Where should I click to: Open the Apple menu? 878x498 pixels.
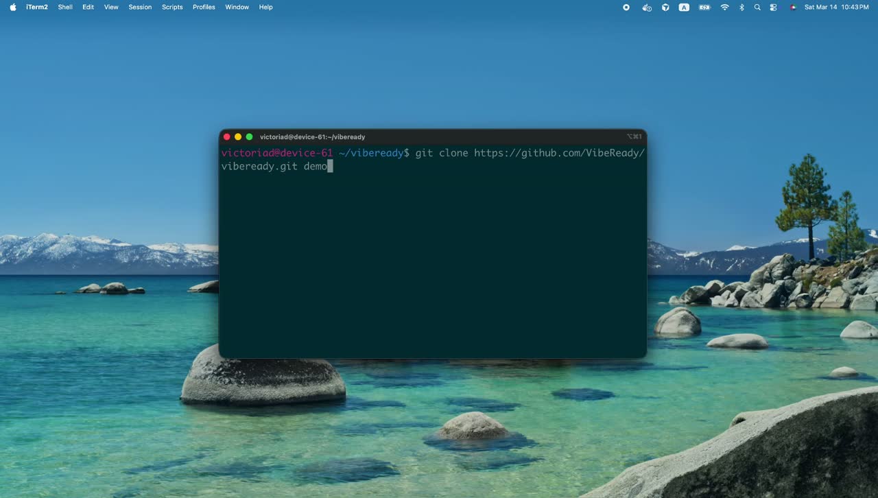tap(12, 7)
